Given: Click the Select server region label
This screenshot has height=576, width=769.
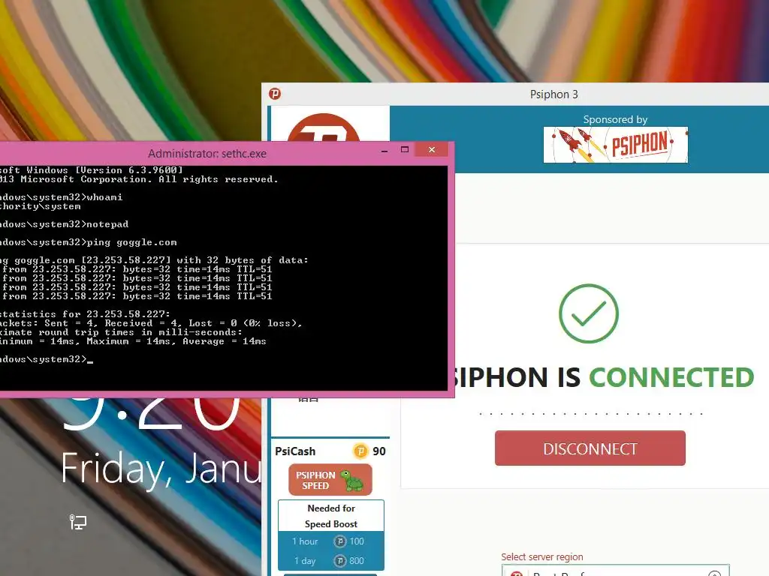Looking at the screenshot, I should [542, 557].
